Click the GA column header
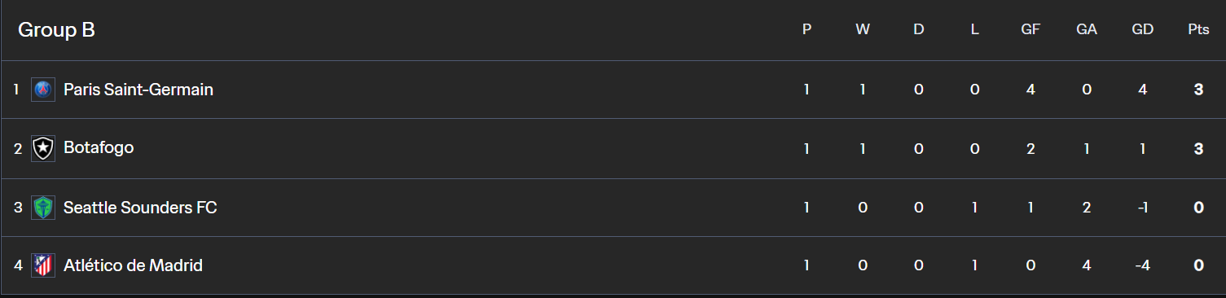The height and width of the screenshot is (298, 1226). pyautogui.click(x=1087, y=29)
